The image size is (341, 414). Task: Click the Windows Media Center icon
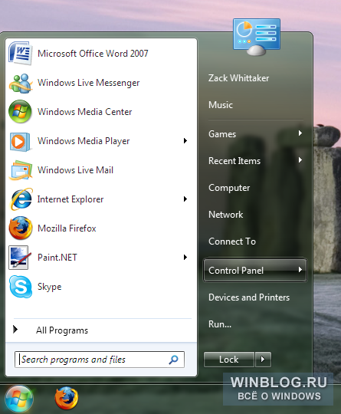[x=20, y=112]
